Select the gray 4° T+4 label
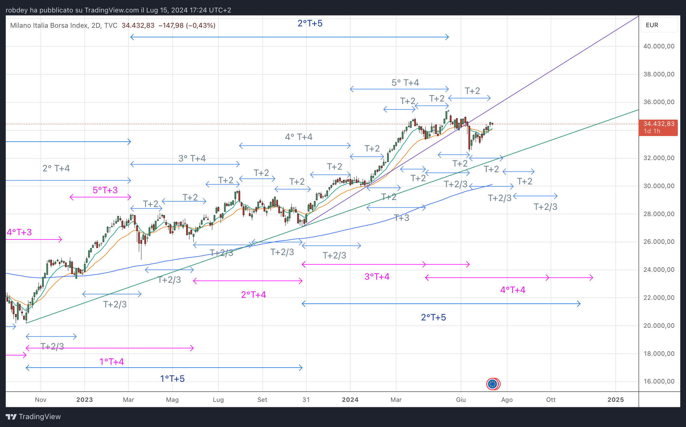Image resolution: width=686 pixels, height=427 pixels. click(x=299, y=137)
